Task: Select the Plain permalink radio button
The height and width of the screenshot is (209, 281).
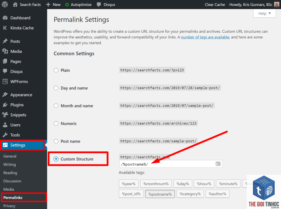Action: click(56, 70)
